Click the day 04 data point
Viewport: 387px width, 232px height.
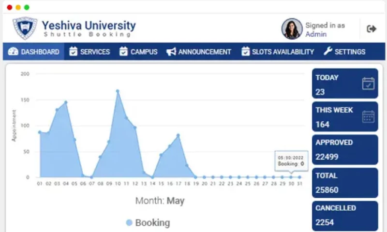click(x=66, y=102)
